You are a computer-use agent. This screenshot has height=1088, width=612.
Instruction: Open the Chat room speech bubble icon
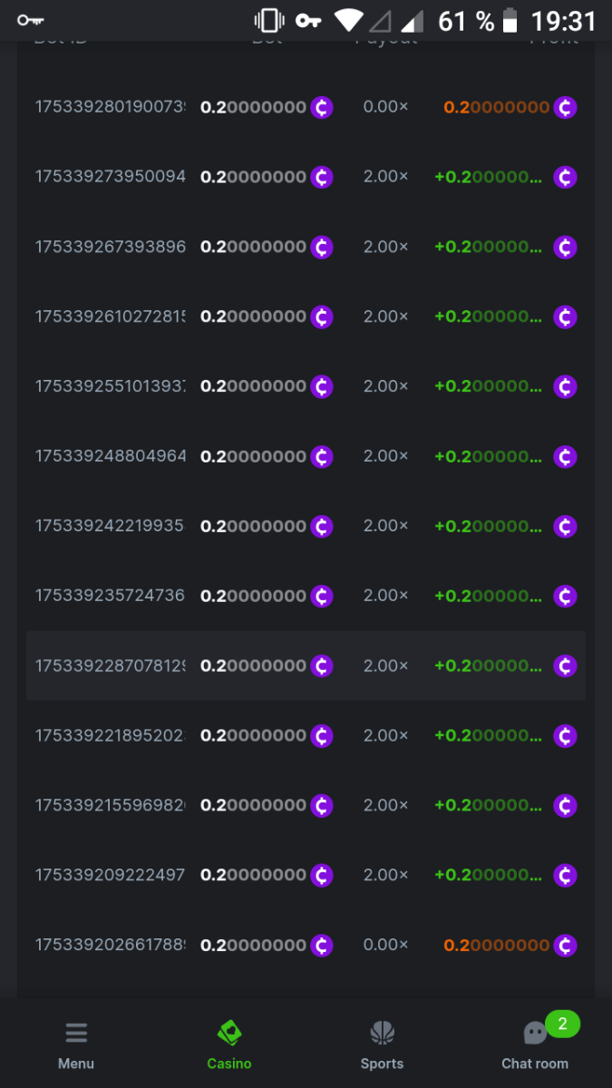coord(535,1034)
